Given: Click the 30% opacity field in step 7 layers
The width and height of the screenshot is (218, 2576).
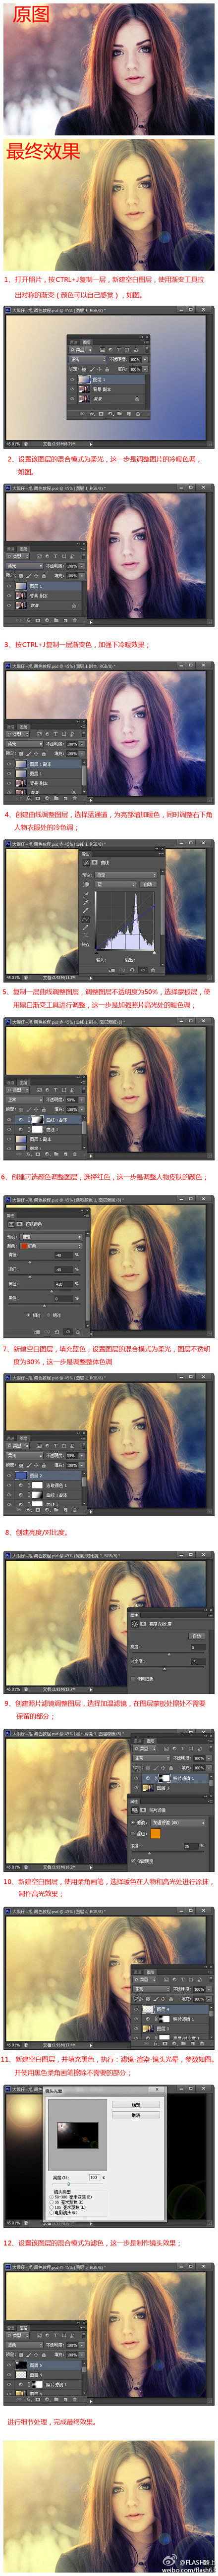Looking at the screenshot, I should (71, 1456).
